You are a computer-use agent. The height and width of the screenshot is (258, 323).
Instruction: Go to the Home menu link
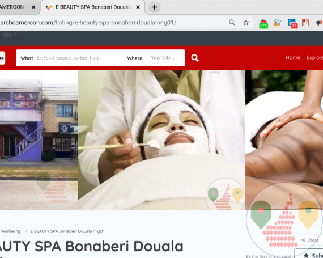point(293,57)
